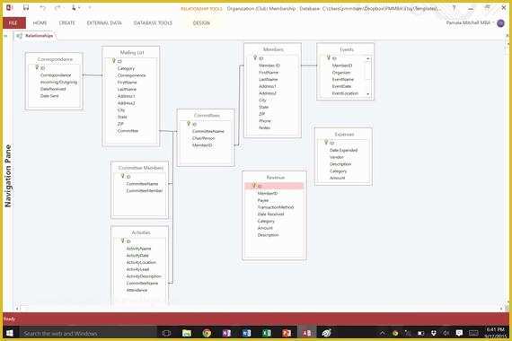Click the Events table scroll-down arrow
The image size is (512, 341).
coord(368,94)
